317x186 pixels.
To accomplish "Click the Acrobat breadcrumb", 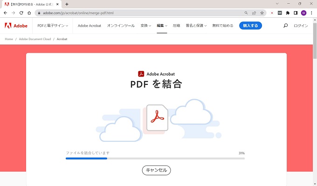I will click(62, 39).
